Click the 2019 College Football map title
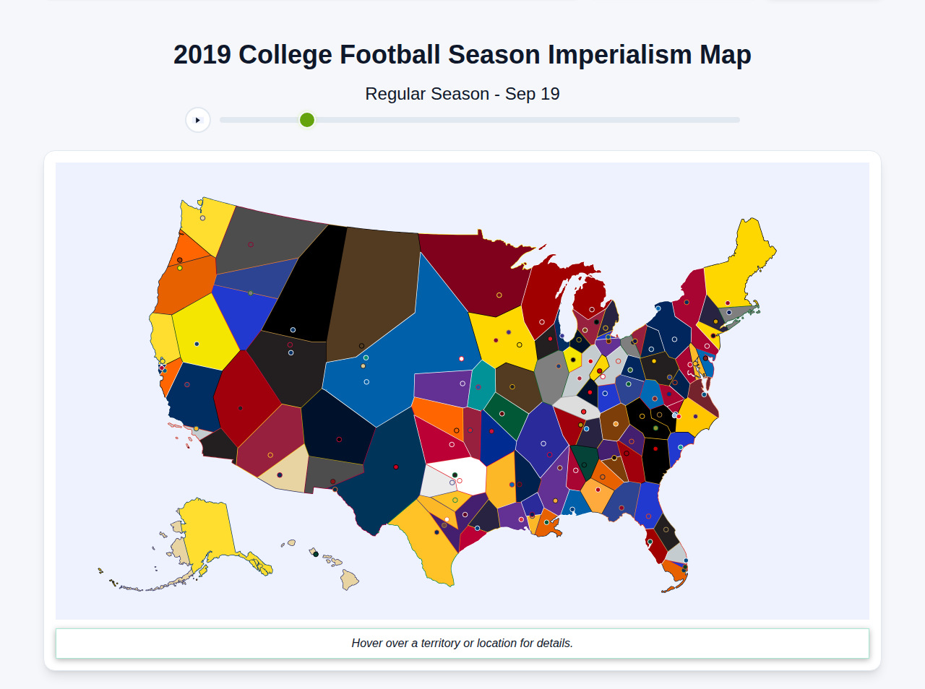Viewport: 925px width, 689px height. pyautogui.click(x=462, y=53)
